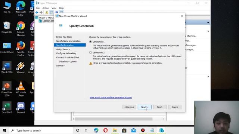239x134 pixels.
Task: Cancel the New Virtual Machine Wizard
Action: point(175,107)
